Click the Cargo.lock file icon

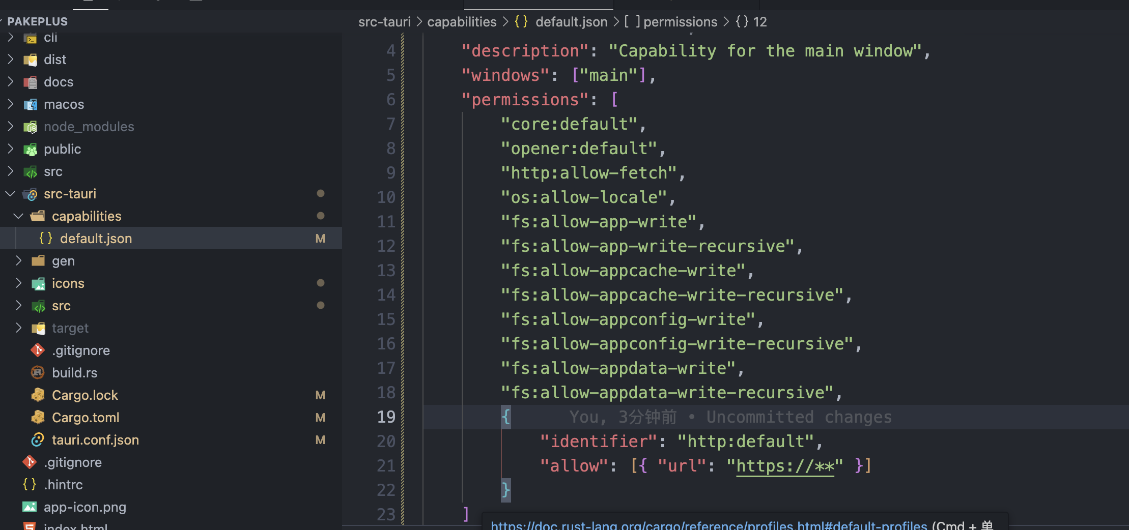[x=37, y=395]
